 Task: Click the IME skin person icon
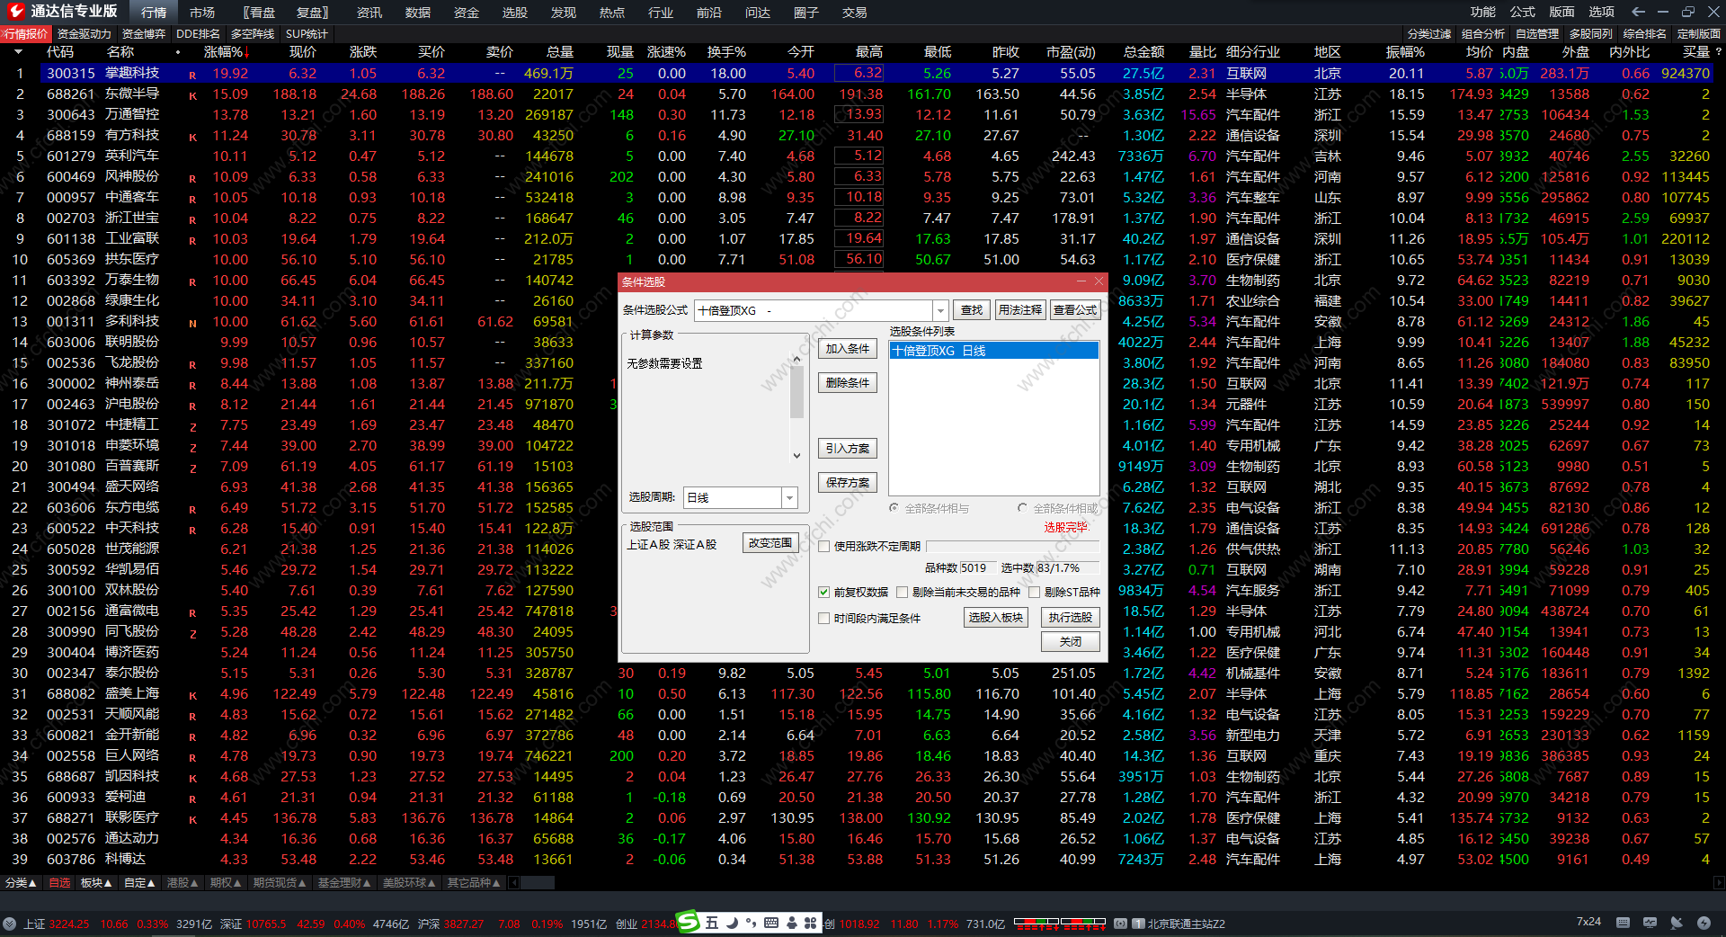[x=791, y=923]
